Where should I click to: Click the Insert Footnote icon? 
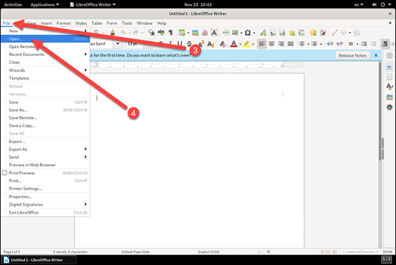click(273, 32)
